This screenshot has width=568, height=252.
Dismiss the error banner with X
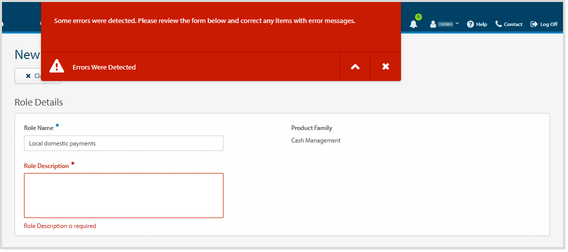click(x=385, y=66)
